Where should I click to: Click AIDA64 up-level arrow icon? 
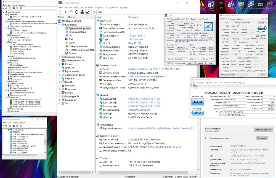(x=71, y=12)
